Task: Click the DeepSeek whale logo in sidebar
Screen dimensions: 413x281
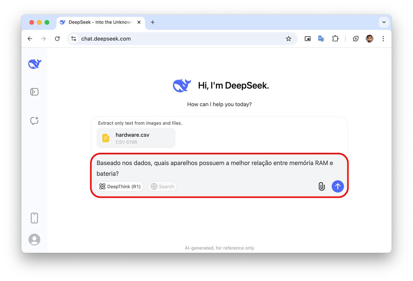Action: click(35, 64)
